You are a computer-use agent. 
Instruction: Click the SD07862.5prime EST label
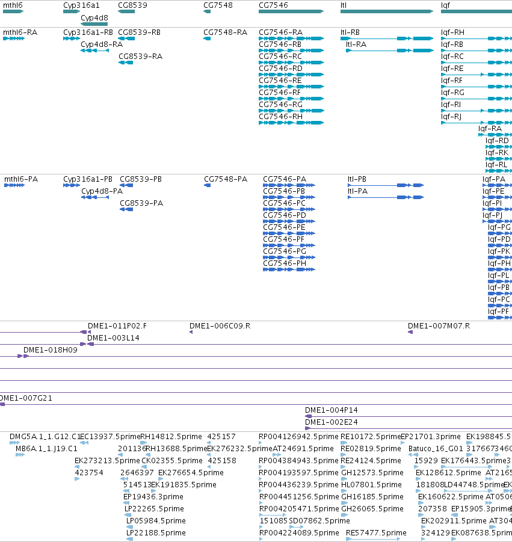(x=319, y=521)
